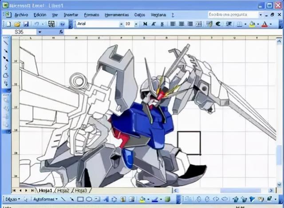Open the Formato menu

tap(91, 15)
